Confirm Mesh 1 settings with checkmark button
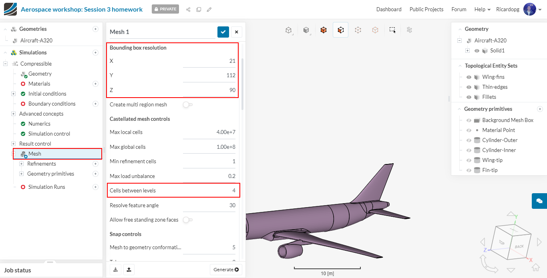The width and height of the screenshot is (547, 278). 223,32
